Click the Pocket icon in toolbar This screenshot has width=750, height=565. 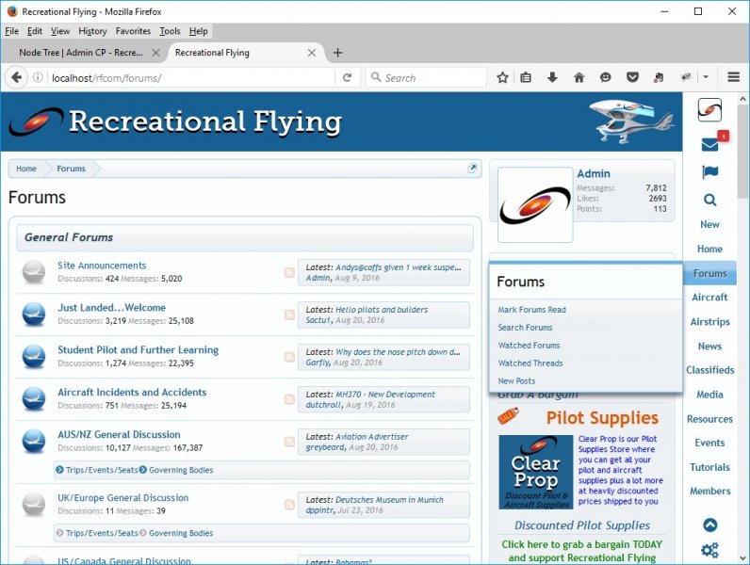(632, 77)
